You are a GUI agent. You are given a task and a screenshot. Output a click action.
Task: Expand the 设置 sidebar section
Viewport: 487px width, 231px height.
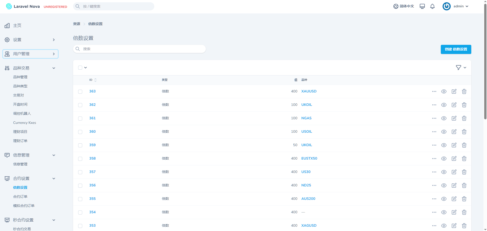pyautogui.click(x=30, y=40)
